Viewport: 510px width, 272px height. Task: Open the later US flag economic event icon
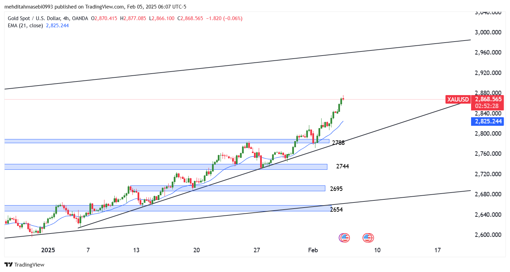point(368,238)
